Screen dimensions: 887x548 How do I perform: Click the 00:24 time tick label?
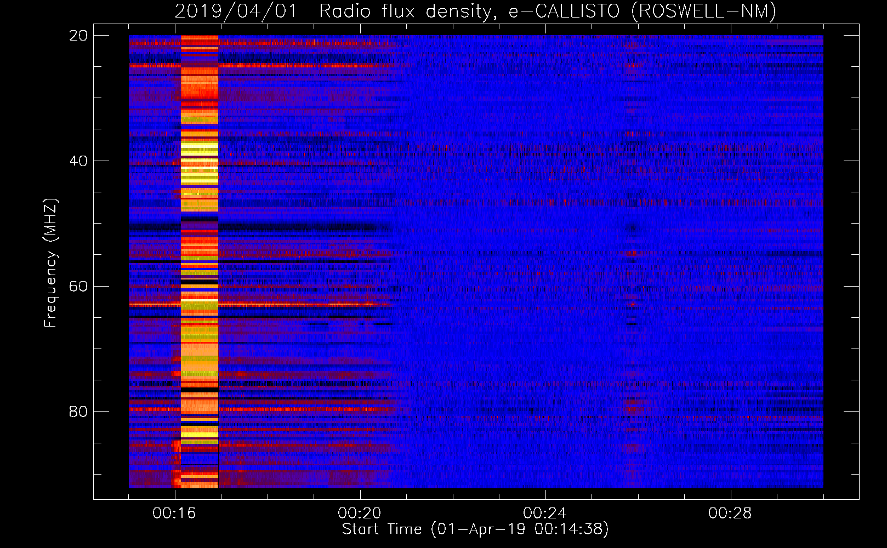click(545, 513)
